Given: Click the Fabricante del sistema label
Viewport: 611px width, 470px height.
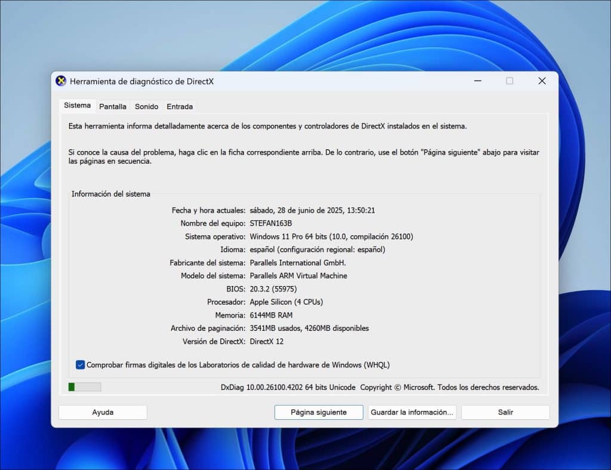Looking at the screenshot, I should tap(207, 263).
